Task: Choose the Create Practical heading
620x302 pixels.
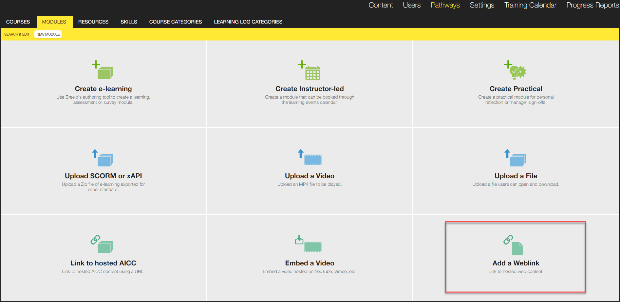Action: 516,89
